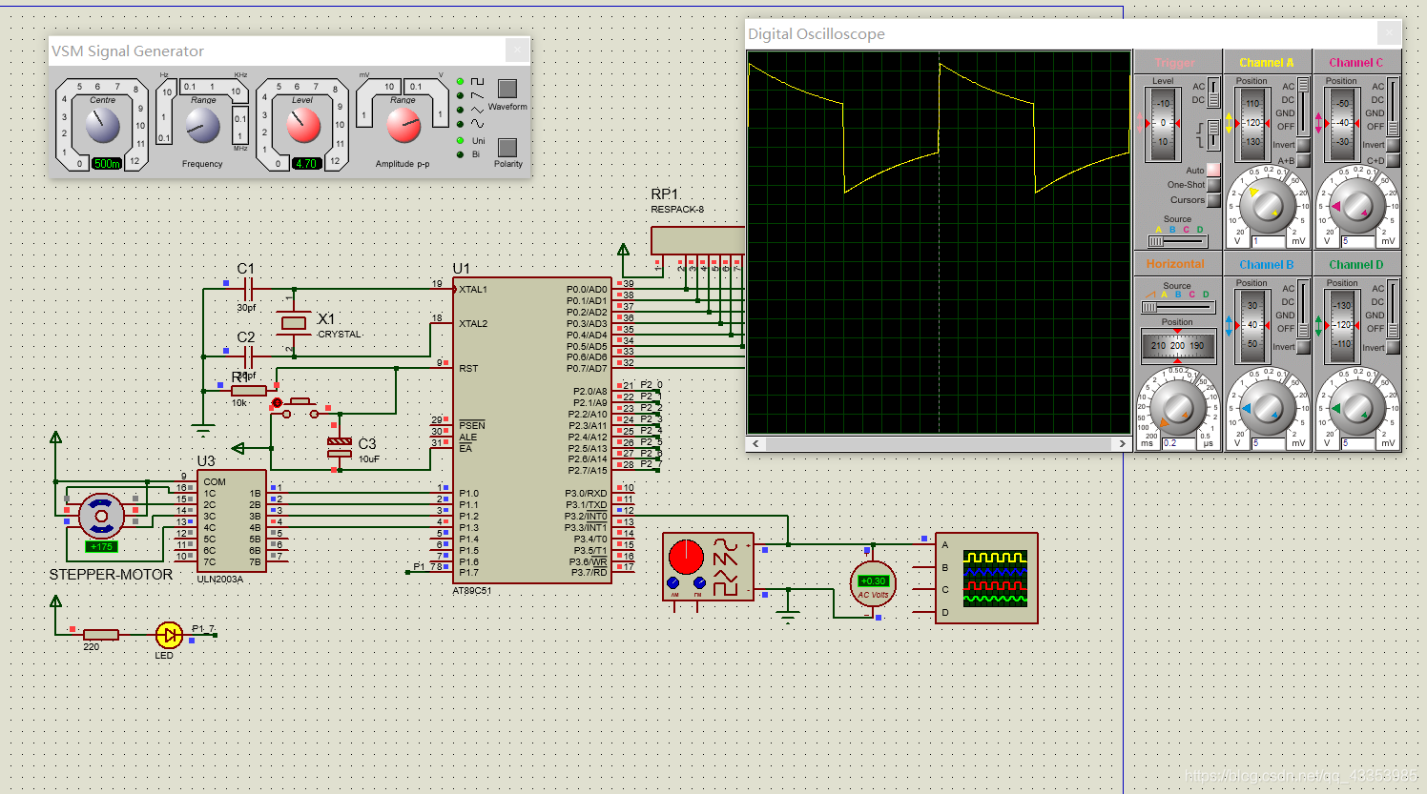Select the ULN2003A driver chip U3
Viewport: 1427px width, 794px height.
click(x=231, y=521)
